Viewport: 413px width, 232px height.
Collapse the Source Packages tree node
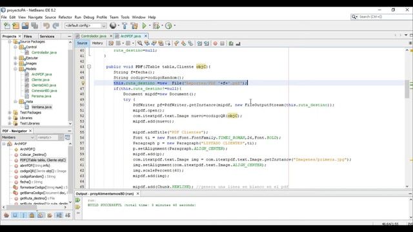10,41
